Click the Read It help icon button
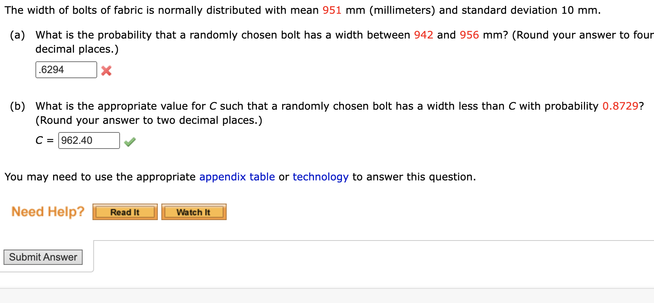This screenshot has height=303, width=654. [x=124, y=212]
